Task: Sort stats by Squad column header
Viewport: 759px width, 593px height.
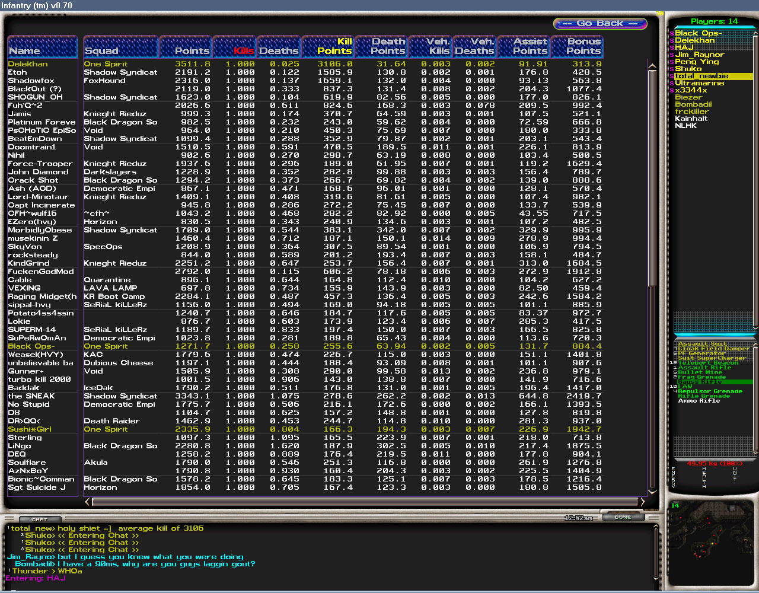Action: [120, 46]
